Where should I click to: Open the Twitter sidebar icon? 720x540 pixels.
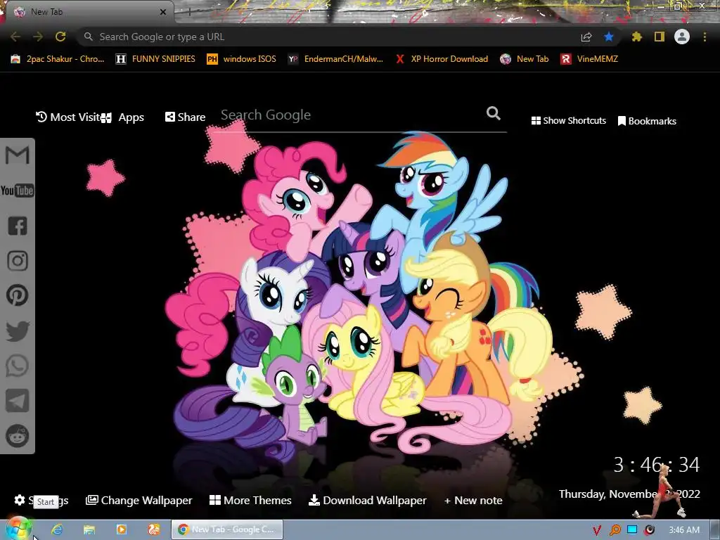pyautogui.click(x=17, y=330)
